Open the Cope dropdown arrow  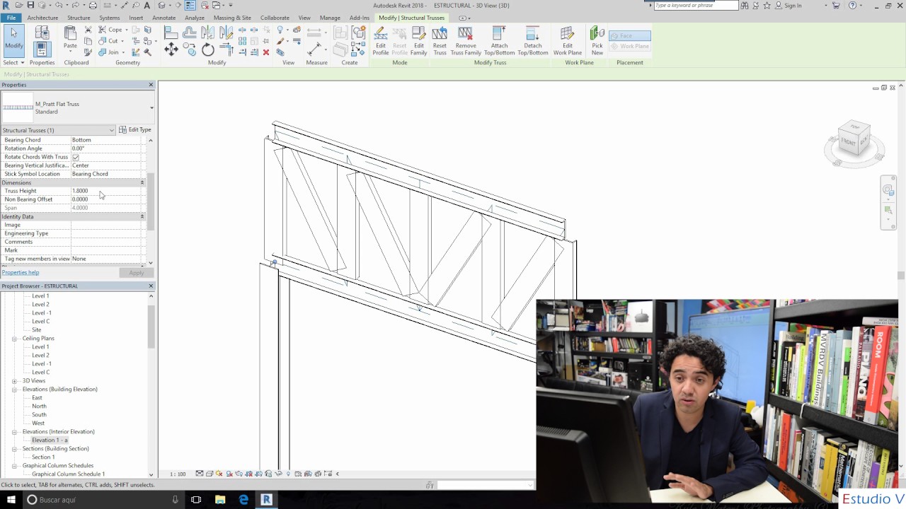point(126,30)
